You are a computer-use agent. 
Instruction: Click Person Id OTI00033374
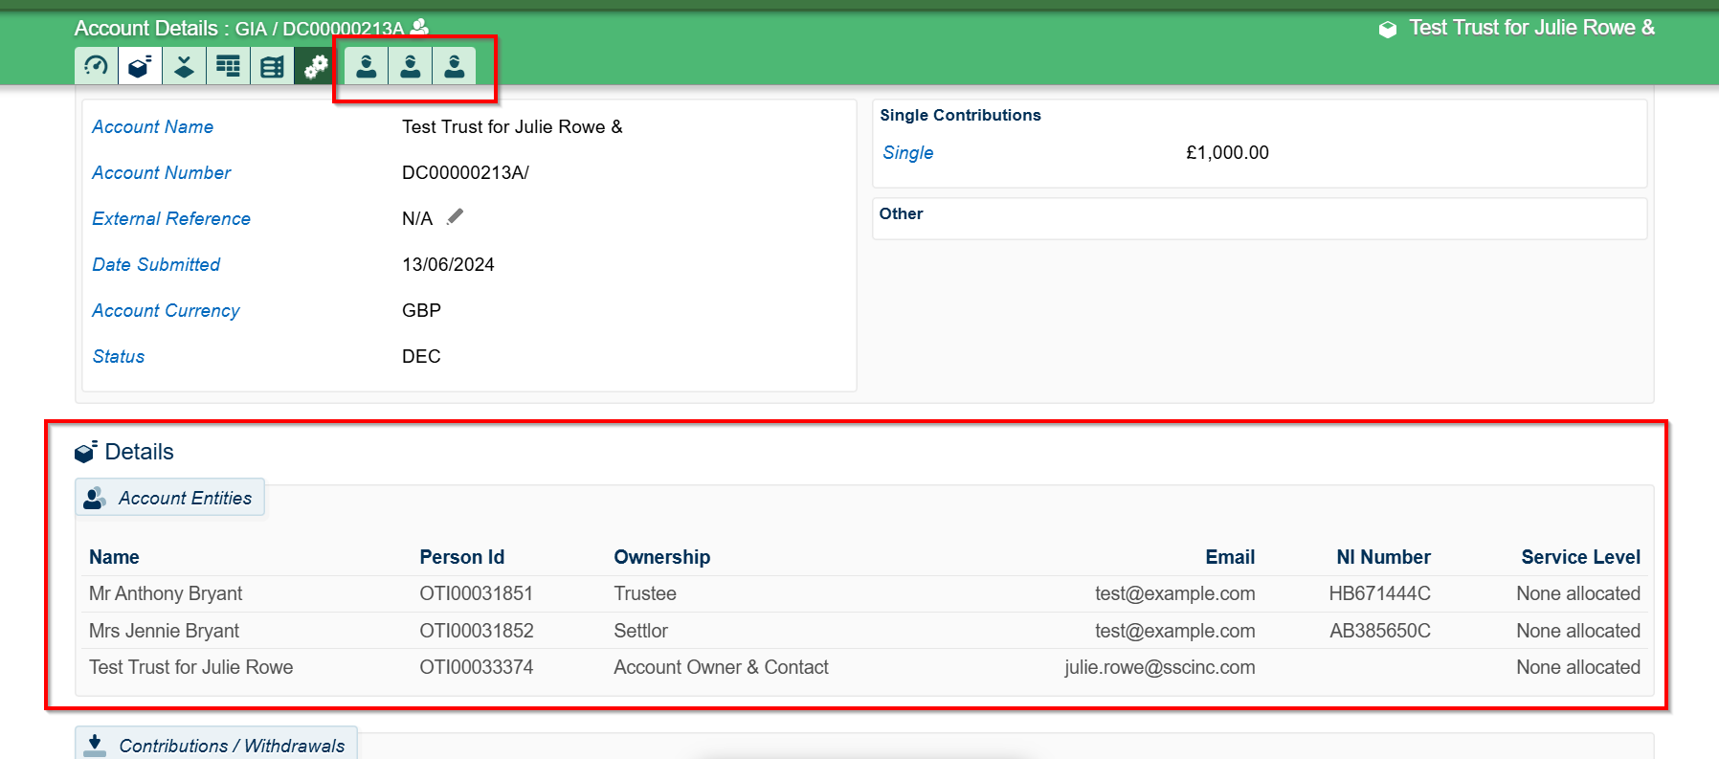[x=476, y=667]
